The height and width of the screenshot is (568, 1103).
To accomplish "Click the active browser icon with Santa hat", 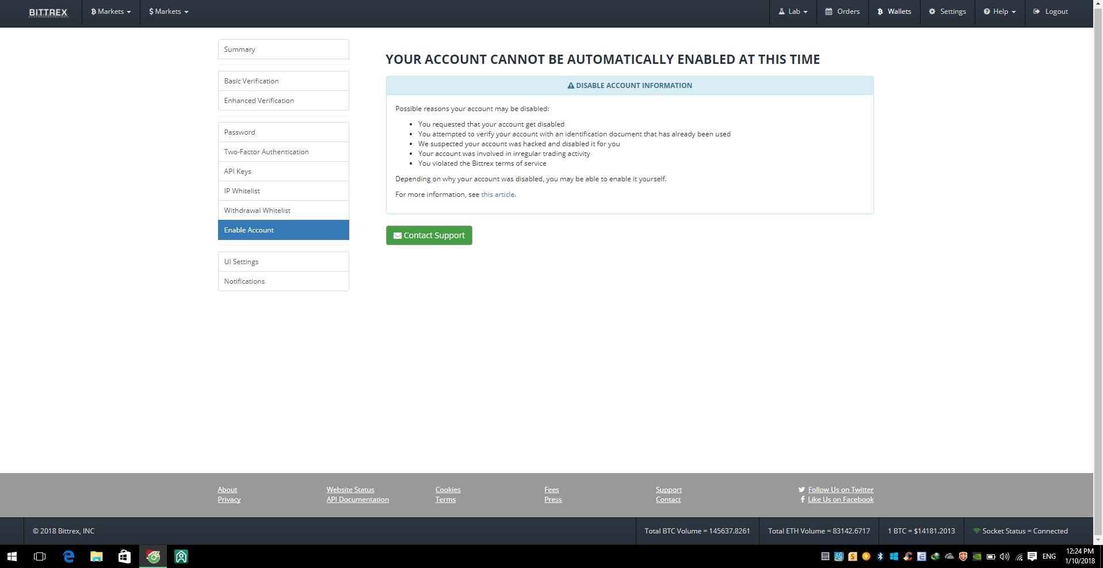I will (x=153, y=556).
